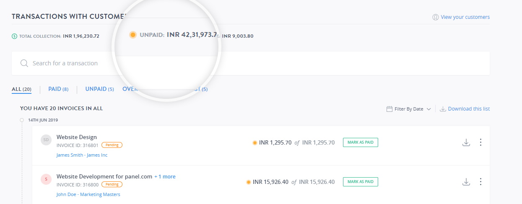522x204 pixels.
Task: Select the ALL (20) tab
Action: (21, 89)
